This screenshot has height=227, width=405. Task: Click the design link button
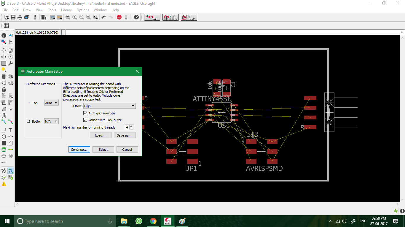[x=152, y=17]
